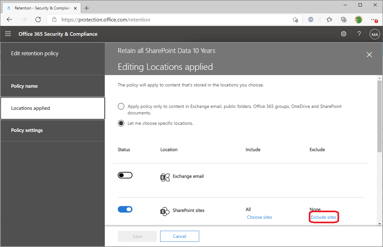Open a new browser tab

[x=87, y=8]
